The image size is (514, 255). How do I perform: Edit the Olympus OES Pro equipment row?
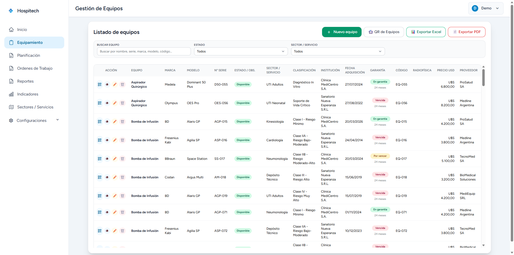click(115, 103)
